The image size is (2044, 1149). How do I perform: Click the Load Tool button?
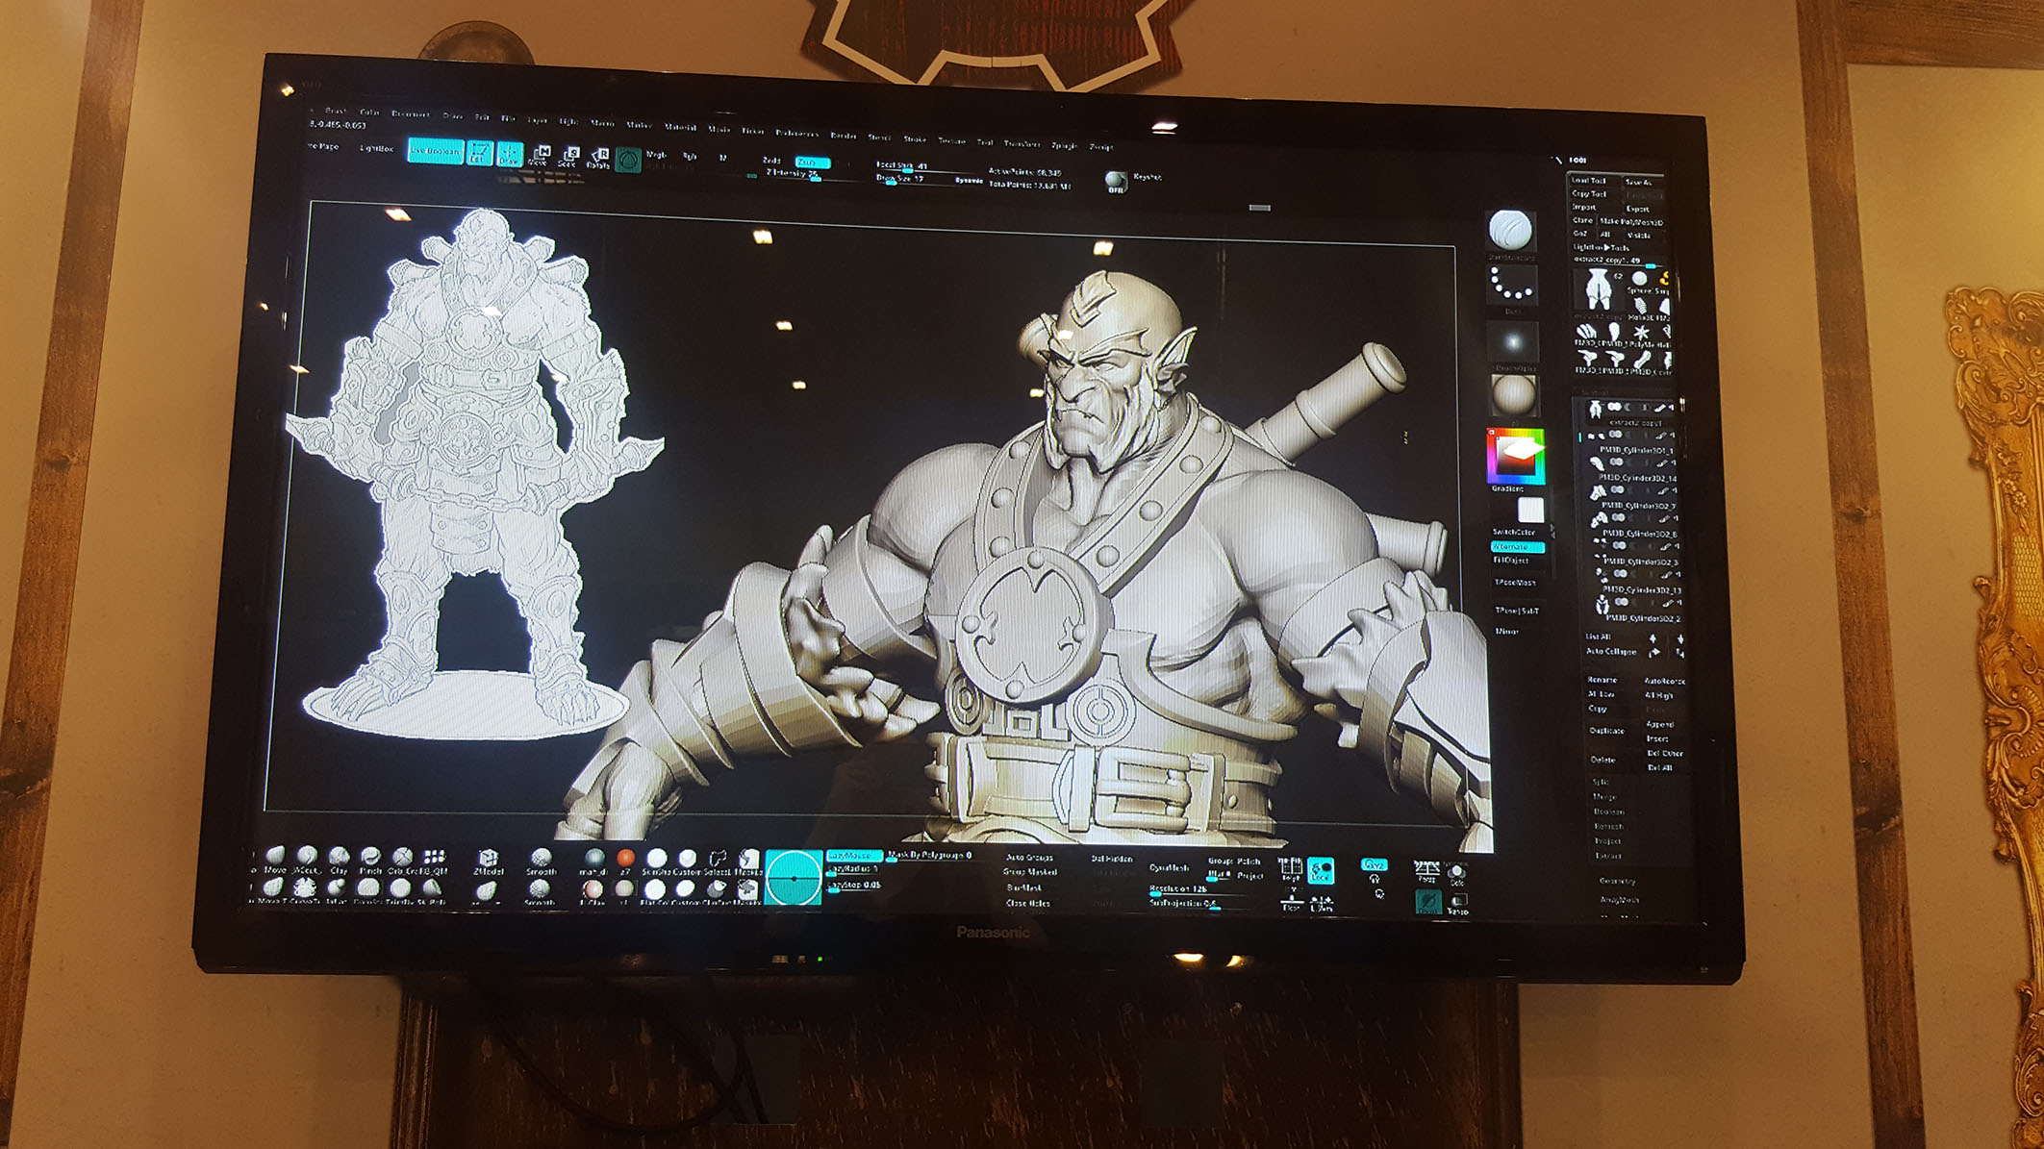pos(1588,181)
